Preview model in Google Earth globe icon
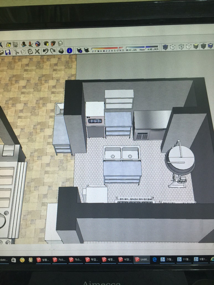214x285 pixels. [38, 44]
